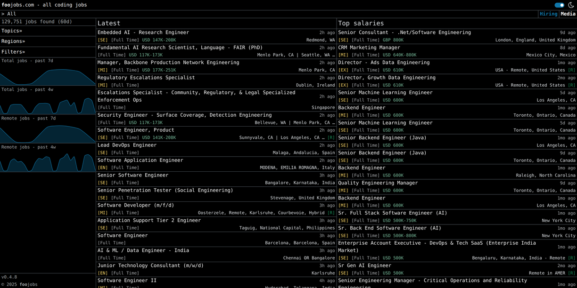Click the [R] badge on Director - Ads Data Engineering
The height and width of the screenshot is (288, 577).
pyautogui.click(x=572, y=70)
